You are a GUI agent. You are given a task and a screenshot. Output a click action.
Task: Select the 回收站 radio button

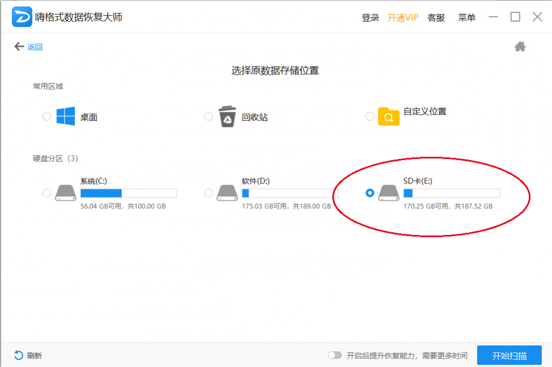point(209,117)
